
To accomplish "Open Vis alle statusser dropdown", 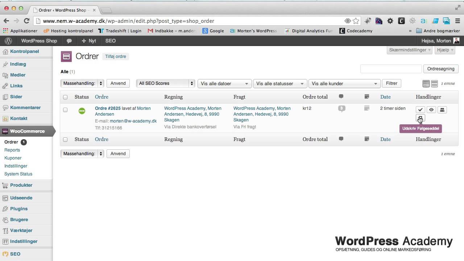I will pyautogui.click(x=280, y=84).
